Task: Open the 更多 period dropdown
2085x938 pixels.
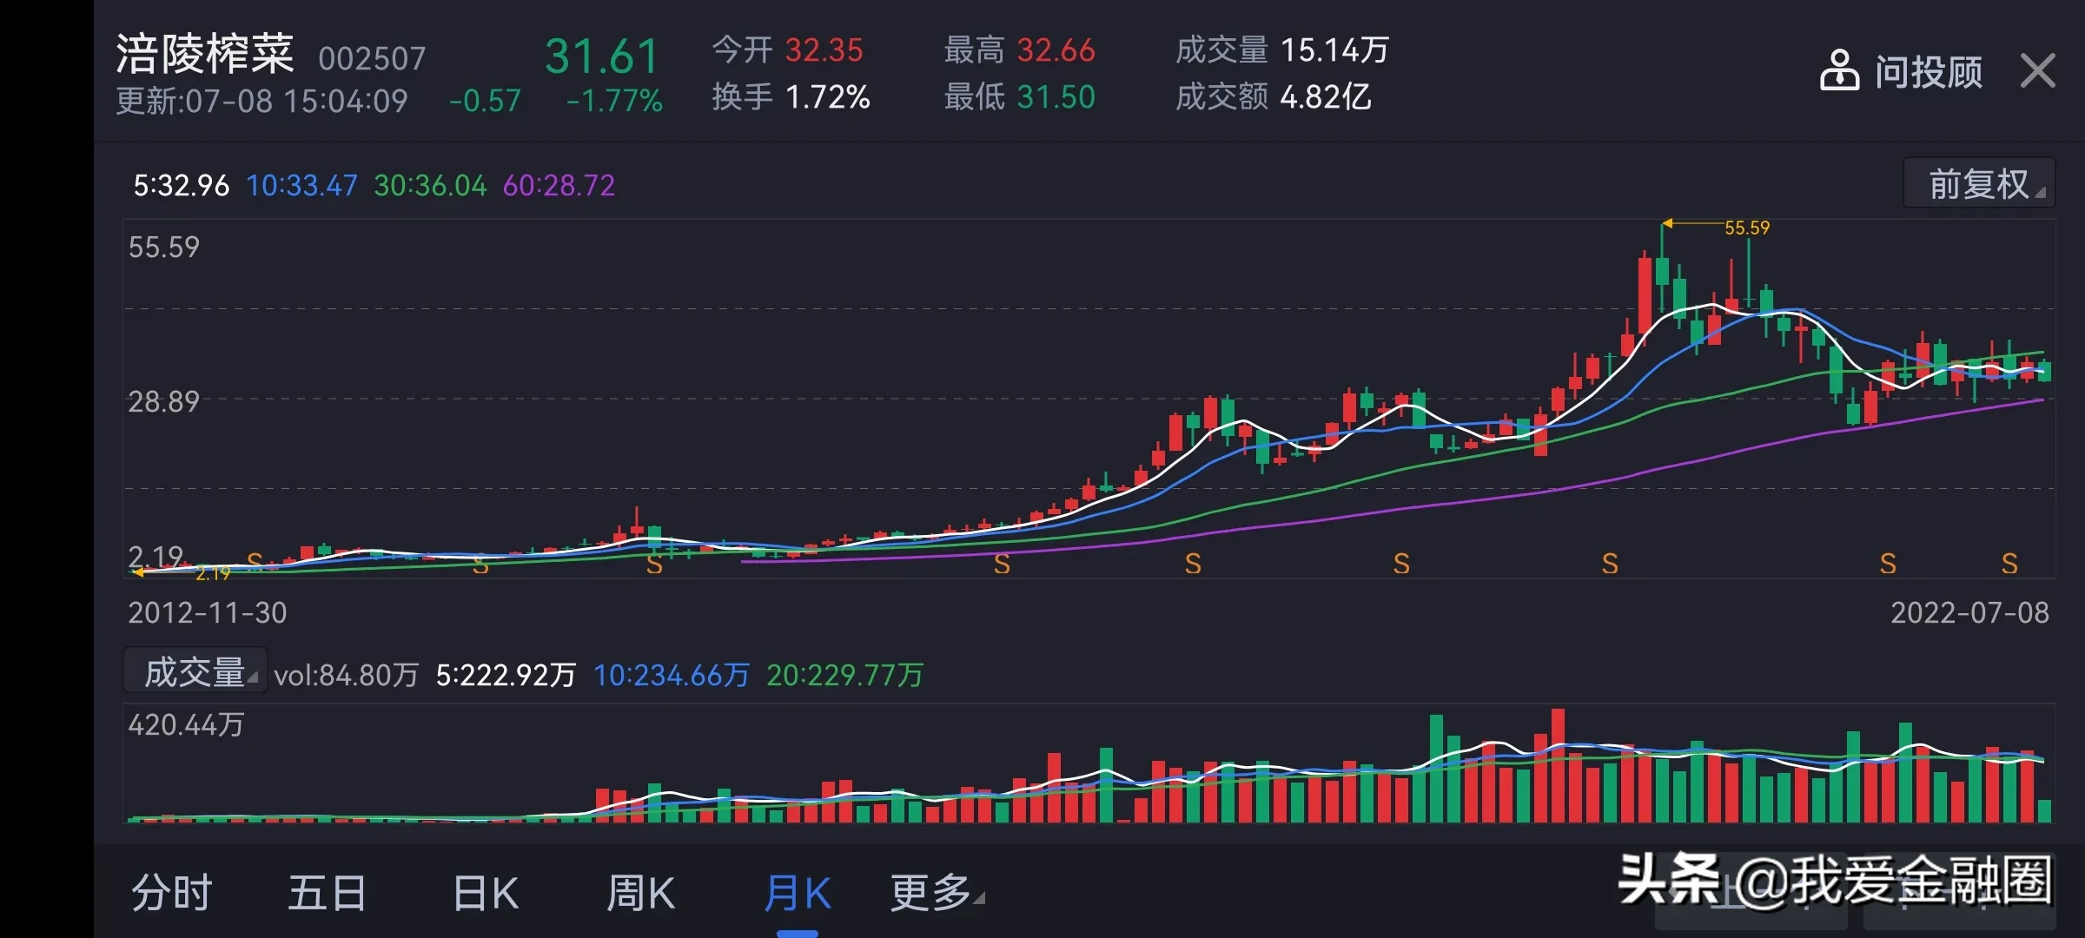Action: tap(936, 892)
